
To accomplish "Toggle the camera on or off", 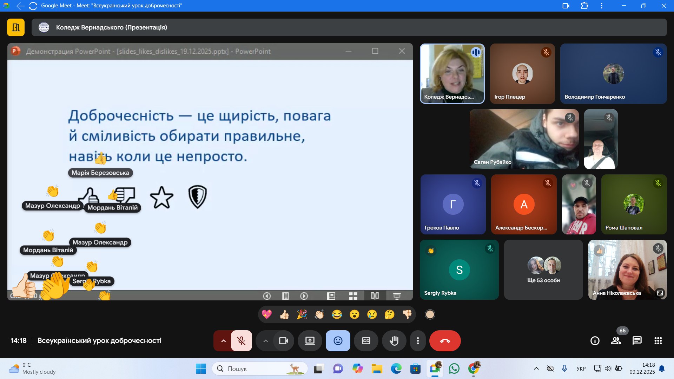I will click(283, 341).
